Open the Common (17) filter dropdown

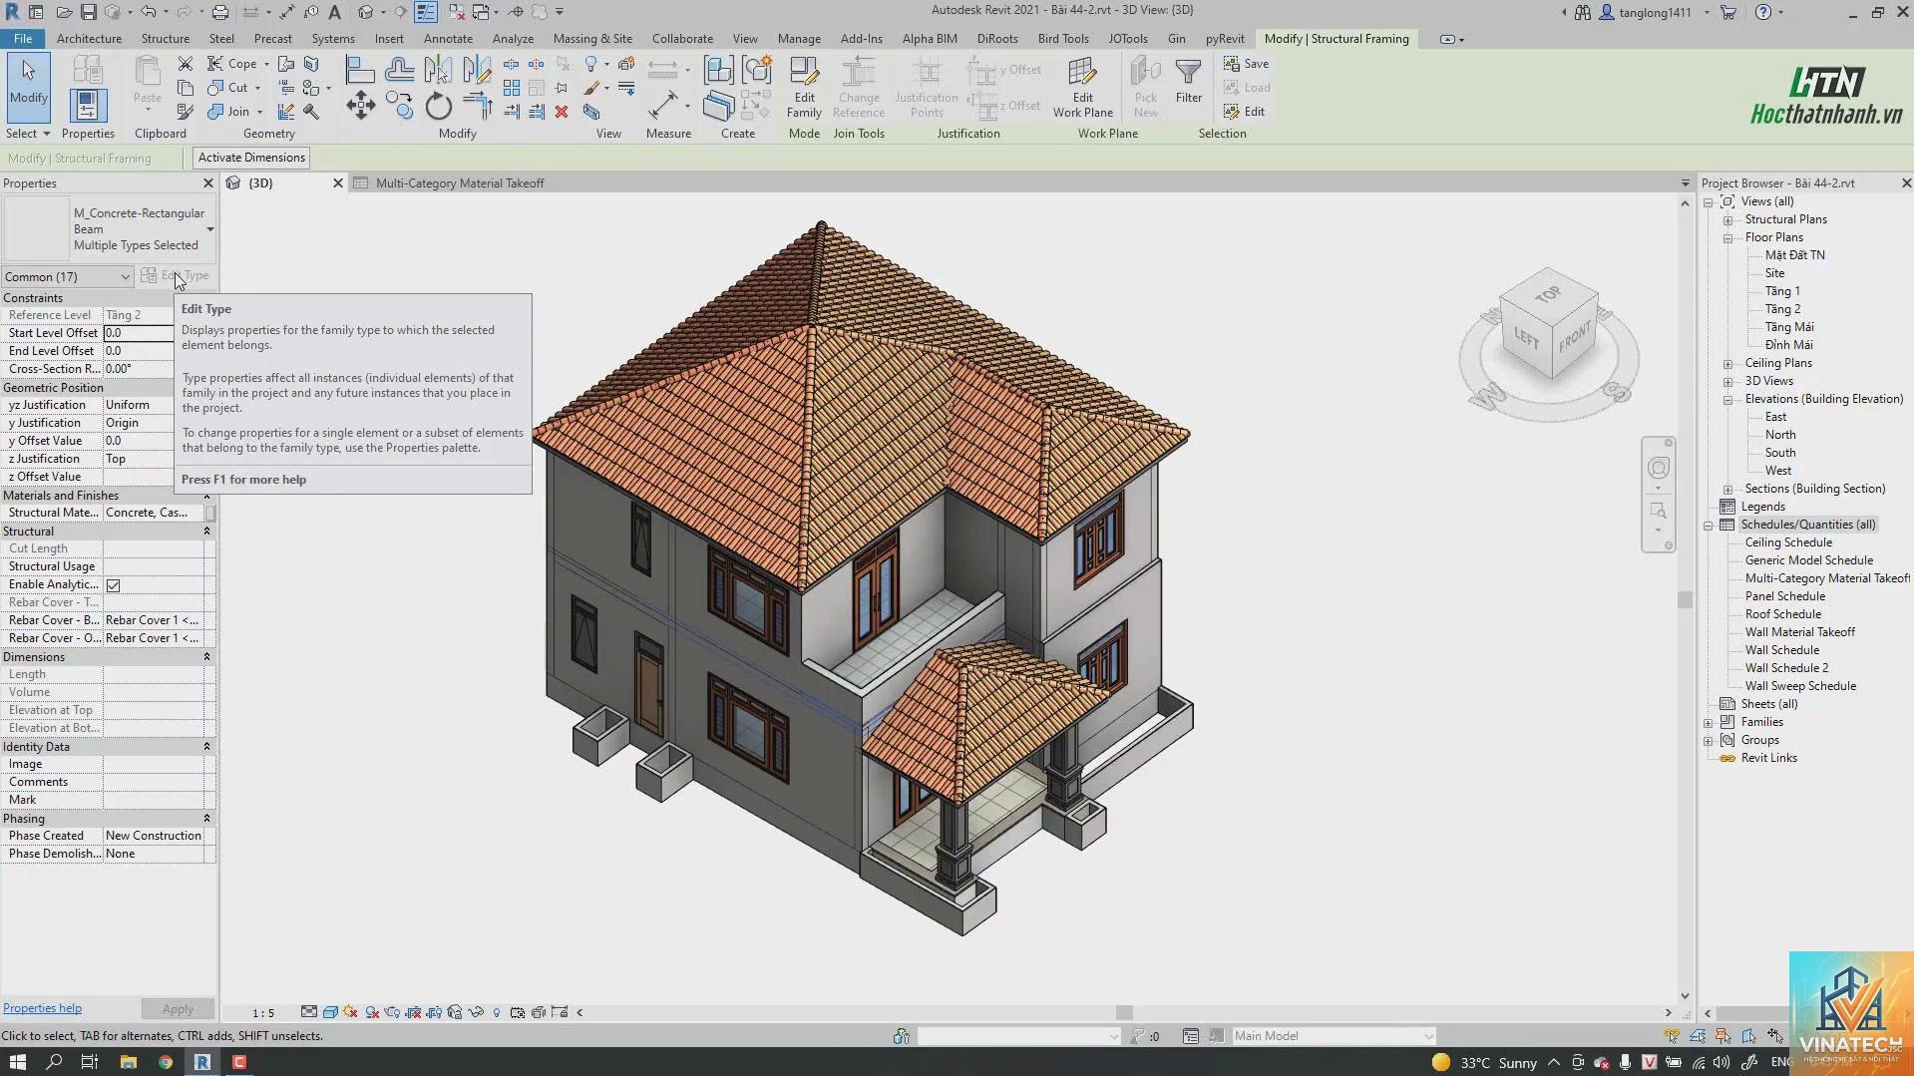tap(67, 276)
